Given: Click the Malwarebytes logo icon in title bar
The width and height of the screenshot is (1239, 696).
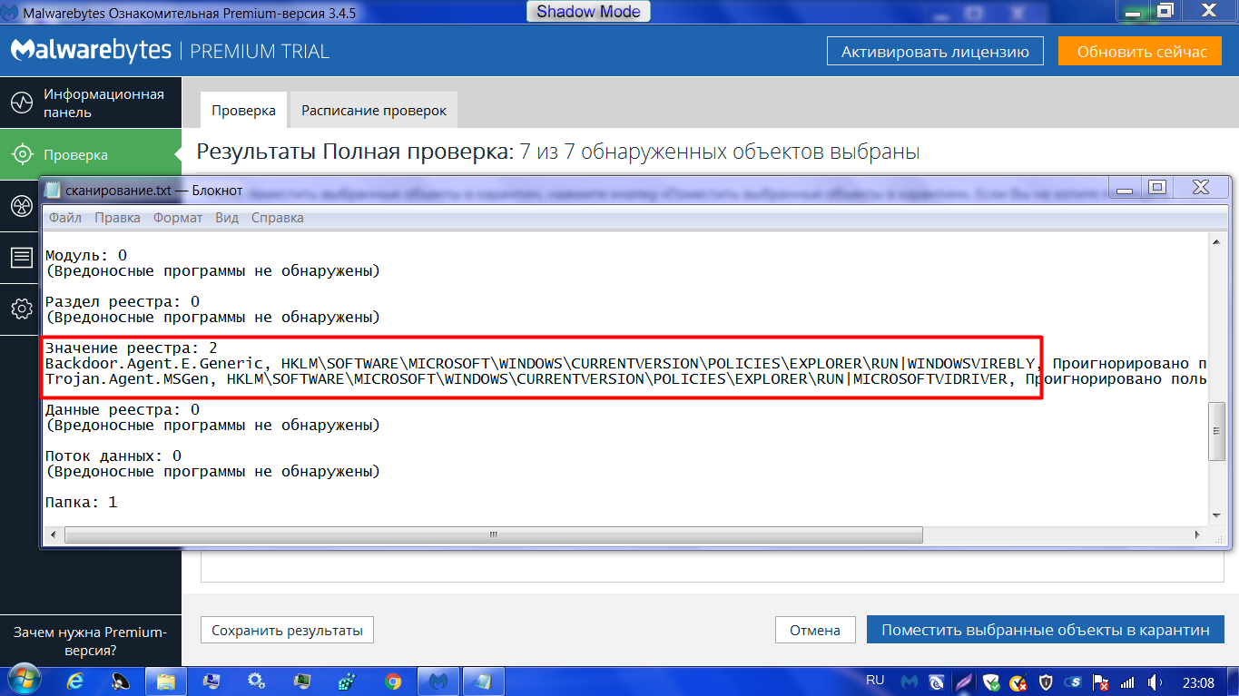Looking at the screenshot, I should [9, 14].
